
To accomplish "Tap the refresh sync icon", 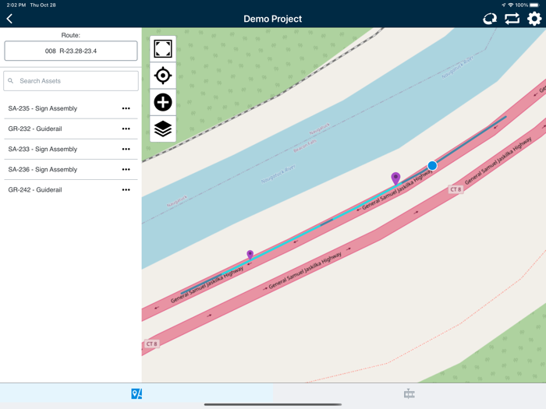I will tap(490, 19).
